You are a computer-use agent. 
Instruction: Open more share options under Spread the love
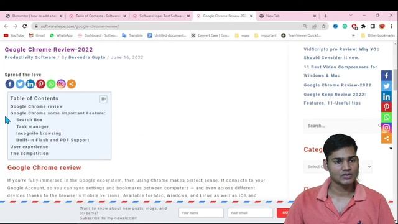72,84
